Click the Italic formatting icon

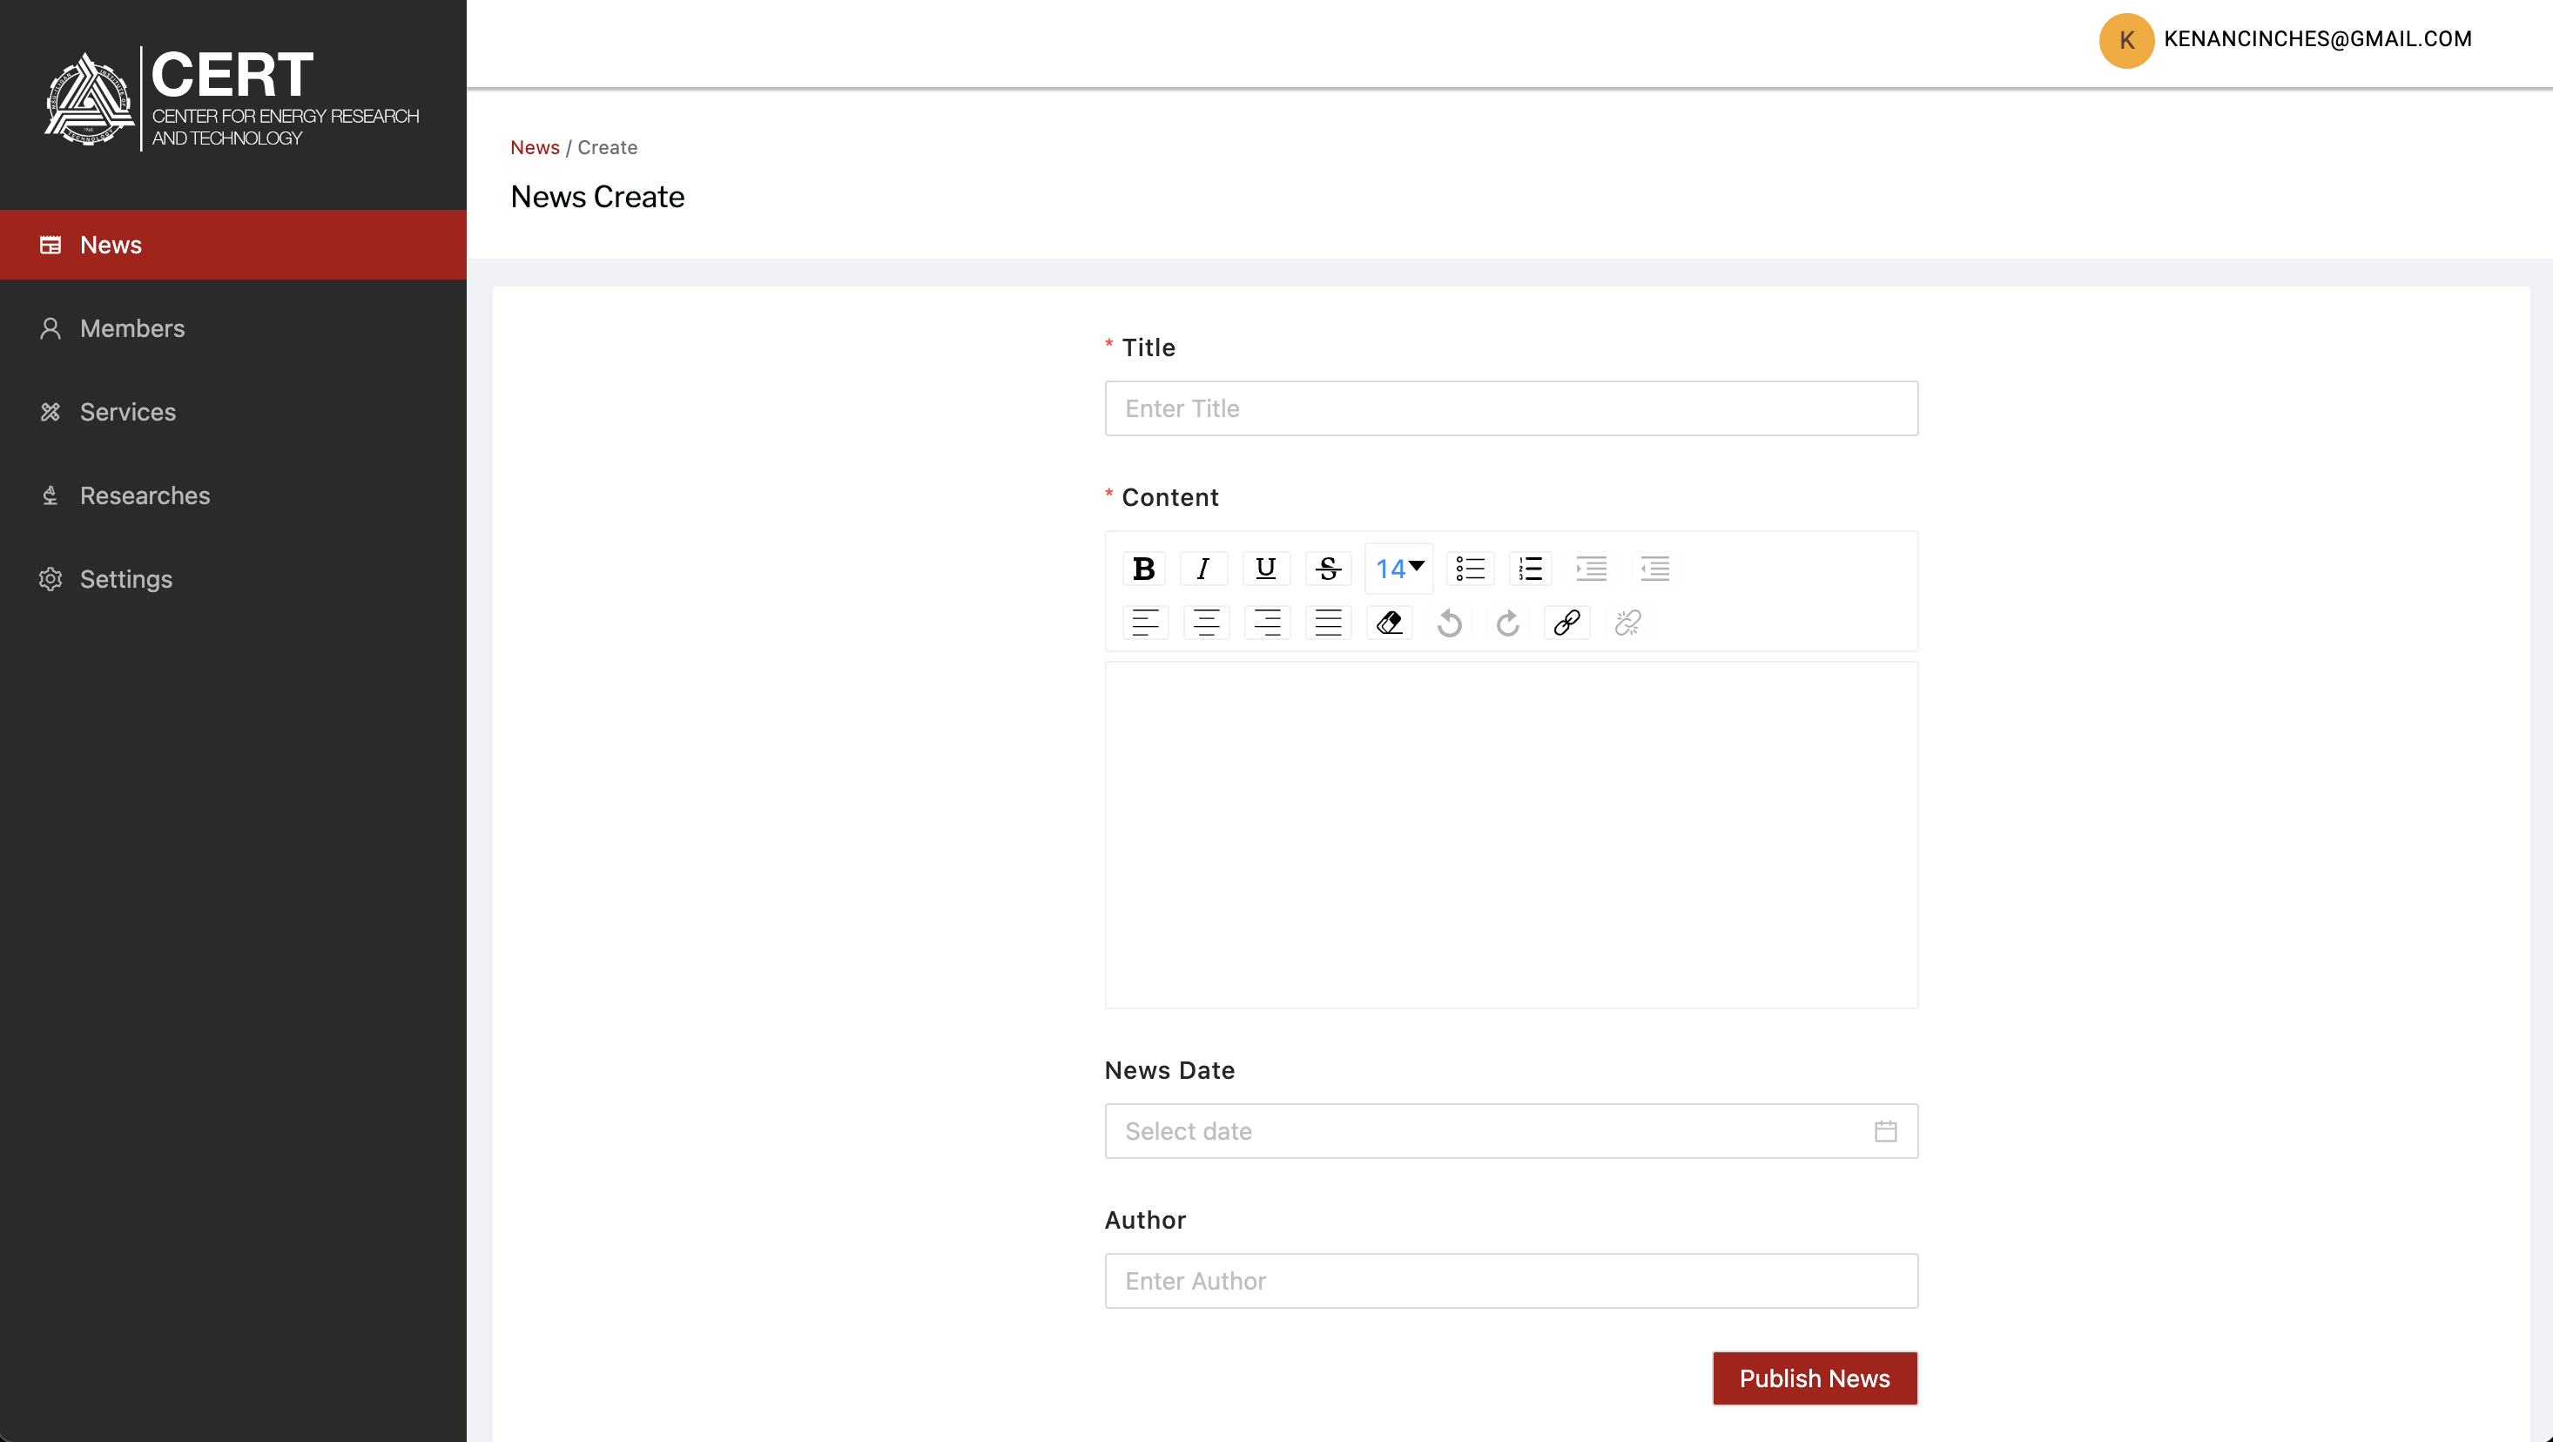pyautogui.click(x=1204, y=569)
